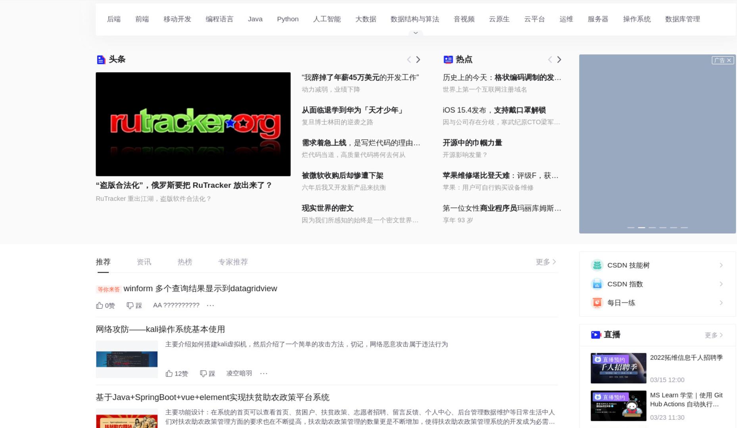Open 被微软收购后却惨遭下架 article
Image resolution: width=737 pixels, height=428 pixels.
point(342,176)
